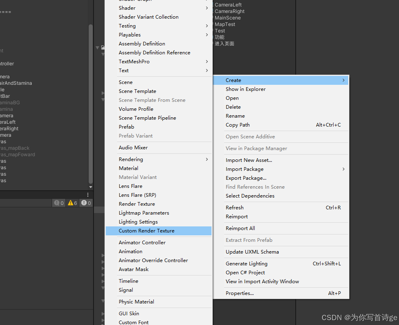Choose Open C# Project
Viewport: 399px width, 325px height.
(x=281, y=273)
